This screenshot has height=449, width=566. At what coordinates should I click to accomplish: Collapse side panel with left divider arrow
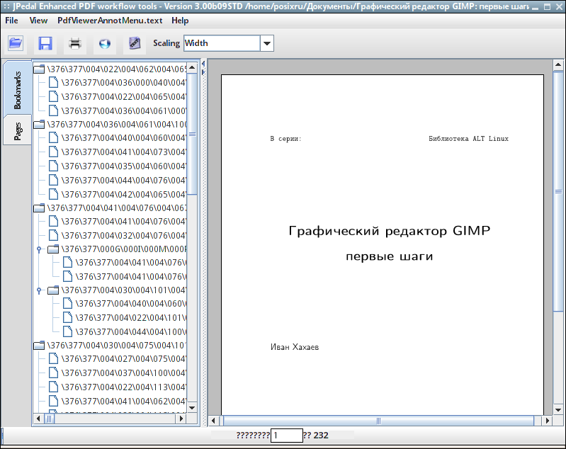[203, 64]
